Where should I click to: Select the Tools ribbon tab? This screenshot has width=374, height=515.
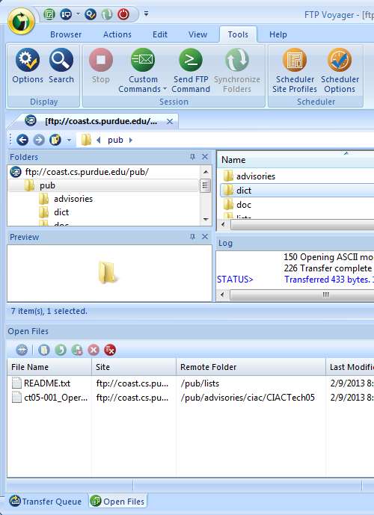coord(238,34)
